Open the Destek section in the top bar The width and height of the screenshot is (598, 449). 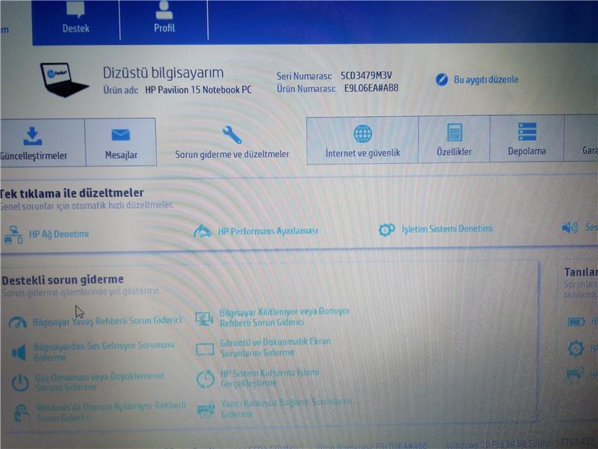pos(75,18)
